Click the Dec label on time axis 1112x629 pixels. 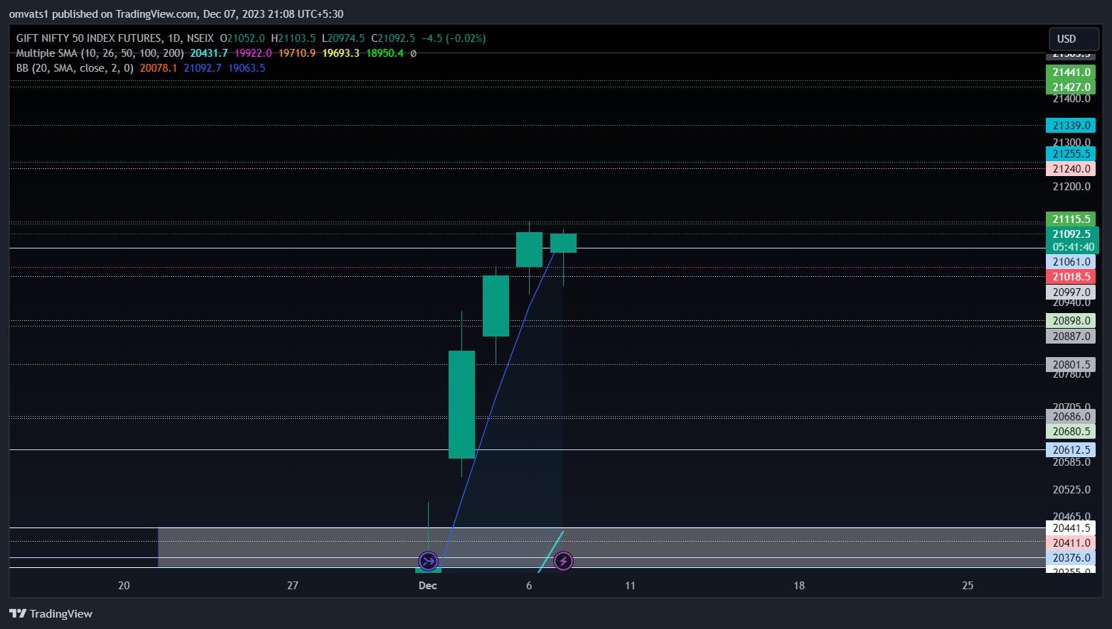click(x=428, y=586)
